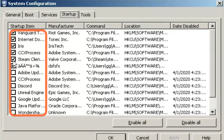Open Help for System Configuration
Viewport: 224px width, 140px height.
click(206, 137)
